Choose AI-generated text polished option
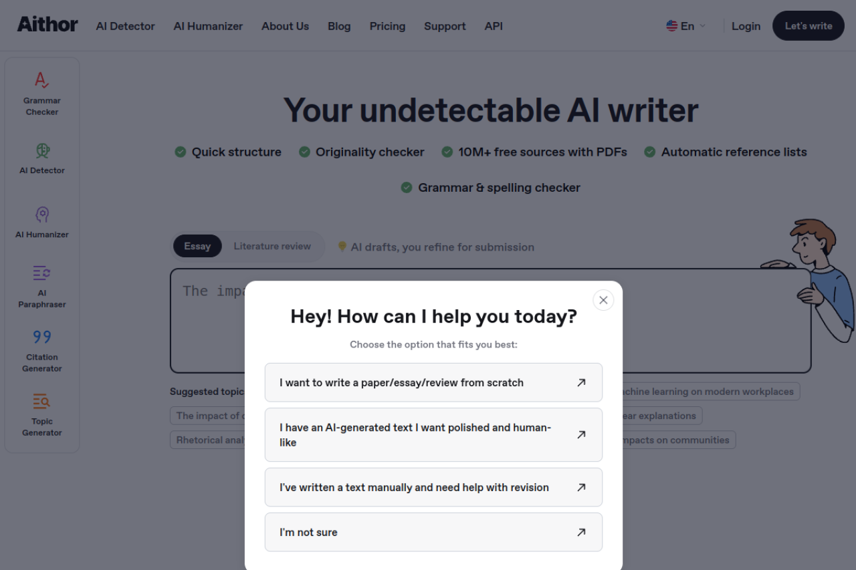The width and height of the screenshot is (856, 570). tap(433, 434)
